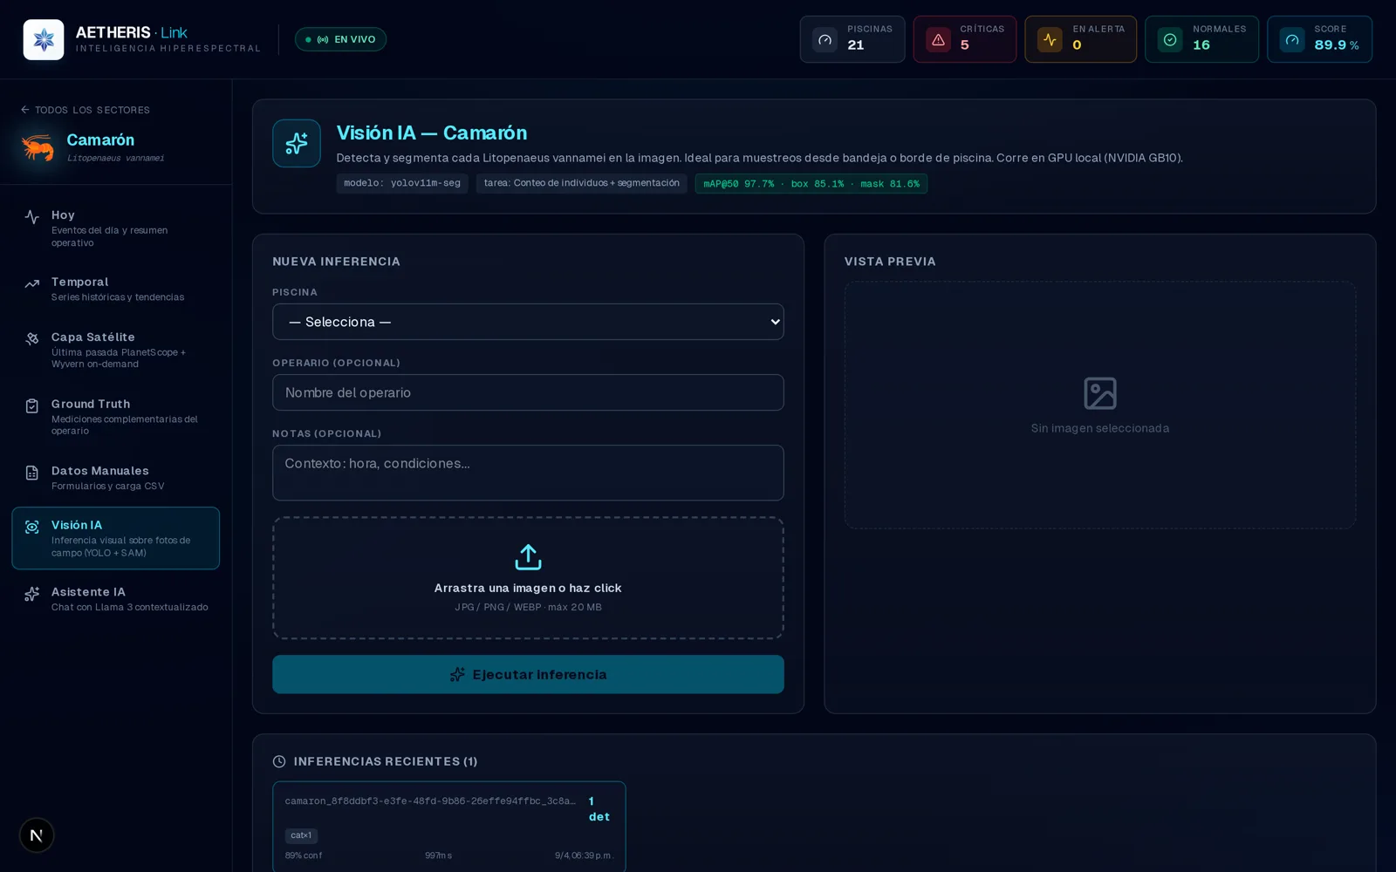Click the Críticas 5 stat card
Screen dimensions: 1396x872
(965, 39)
